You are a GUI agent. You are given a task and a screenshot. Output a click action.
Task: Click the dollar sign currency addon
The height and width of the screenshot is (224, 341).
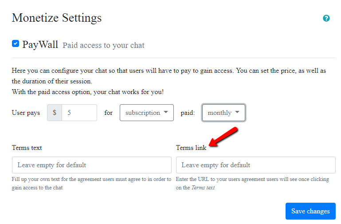pos(54,113)
